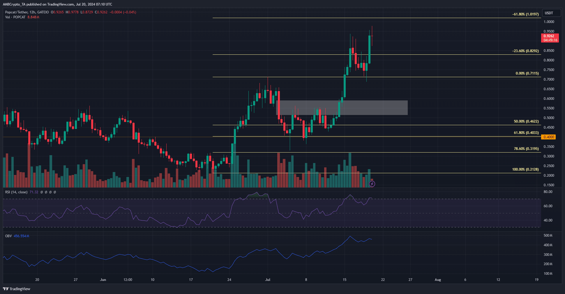Click the TradingView logo at bottom left
Screen dimensions: 565x294
pyautogui.click(x=17, y=289)
